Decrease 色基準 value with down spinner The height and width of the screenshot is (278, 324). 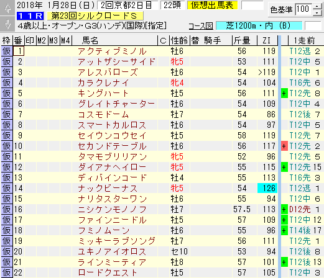coord(317,13)
